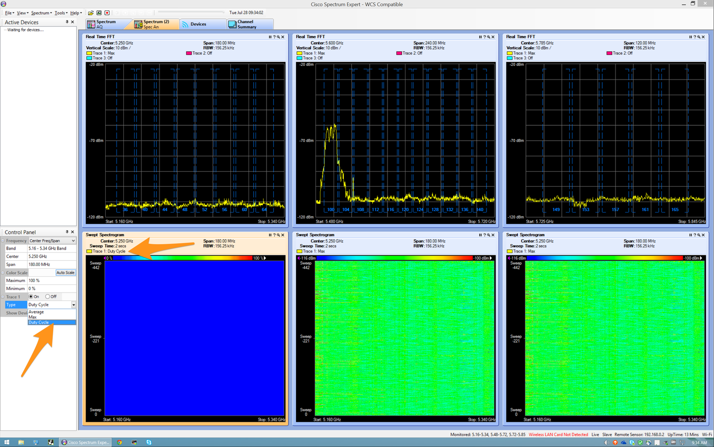
Task: Click the right spectrogram -116 dBm color bar
Action: tap(605, 258)
